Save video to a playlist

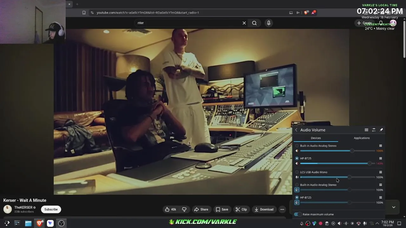tap(222, 209)
